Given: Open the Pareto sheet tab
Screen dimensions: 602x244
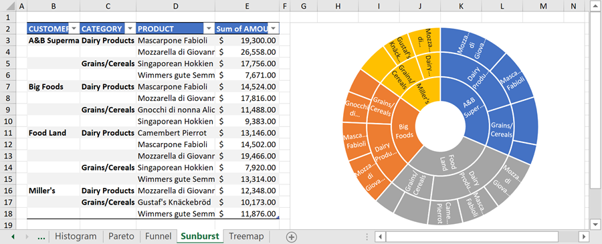Looking at the screenshot, I should point(121,237).
